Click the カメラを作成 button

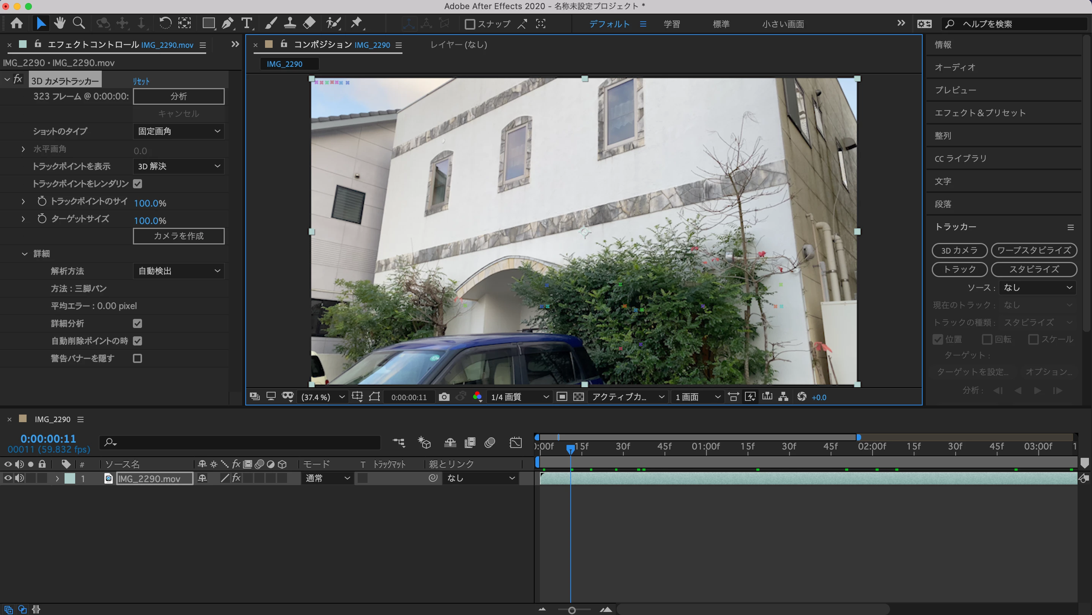tap(178, 236)
